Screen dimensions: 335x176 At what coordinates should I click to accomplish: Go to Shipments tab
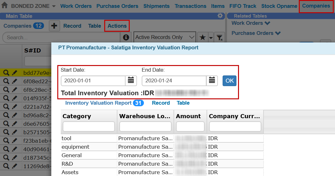click(x=156, y=6)
